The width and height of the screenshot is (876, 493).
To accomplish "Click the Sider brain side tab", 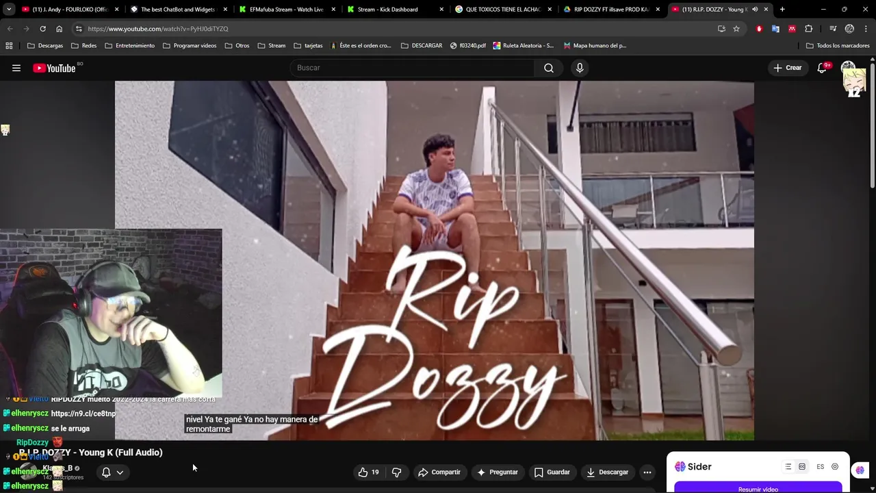I will point(860,470).
